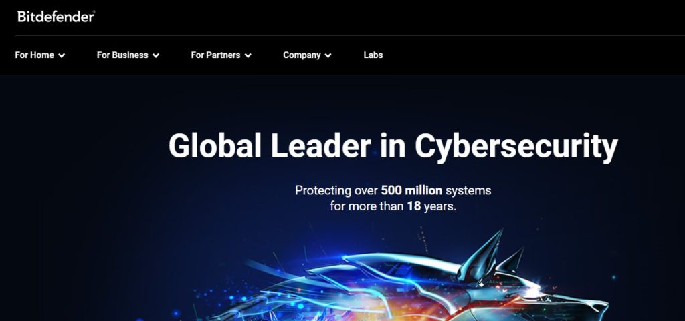The image size is (685, 321).
Task: Click the bold number 18
Action: (x=413, y=206)
